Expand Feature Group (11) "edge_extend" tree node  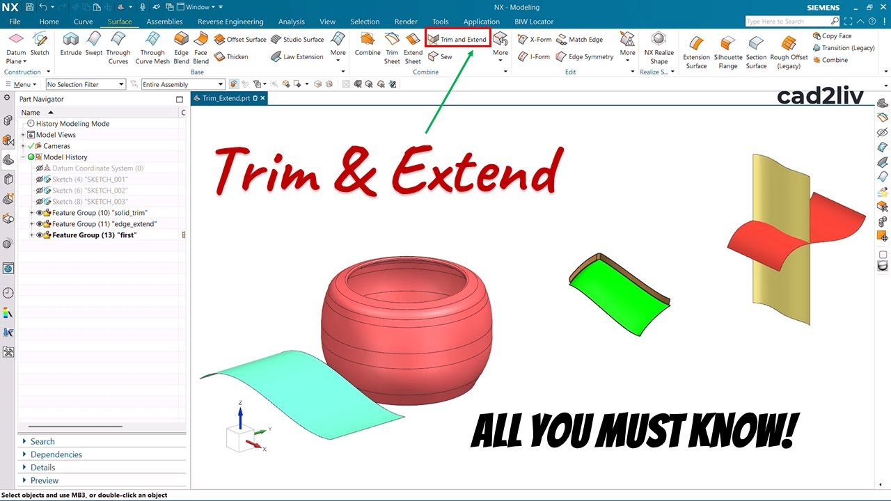tap(31, 224)
